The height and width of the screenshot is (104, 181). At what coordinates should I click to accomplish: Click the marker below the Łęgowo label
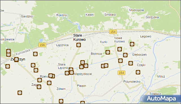132,44
